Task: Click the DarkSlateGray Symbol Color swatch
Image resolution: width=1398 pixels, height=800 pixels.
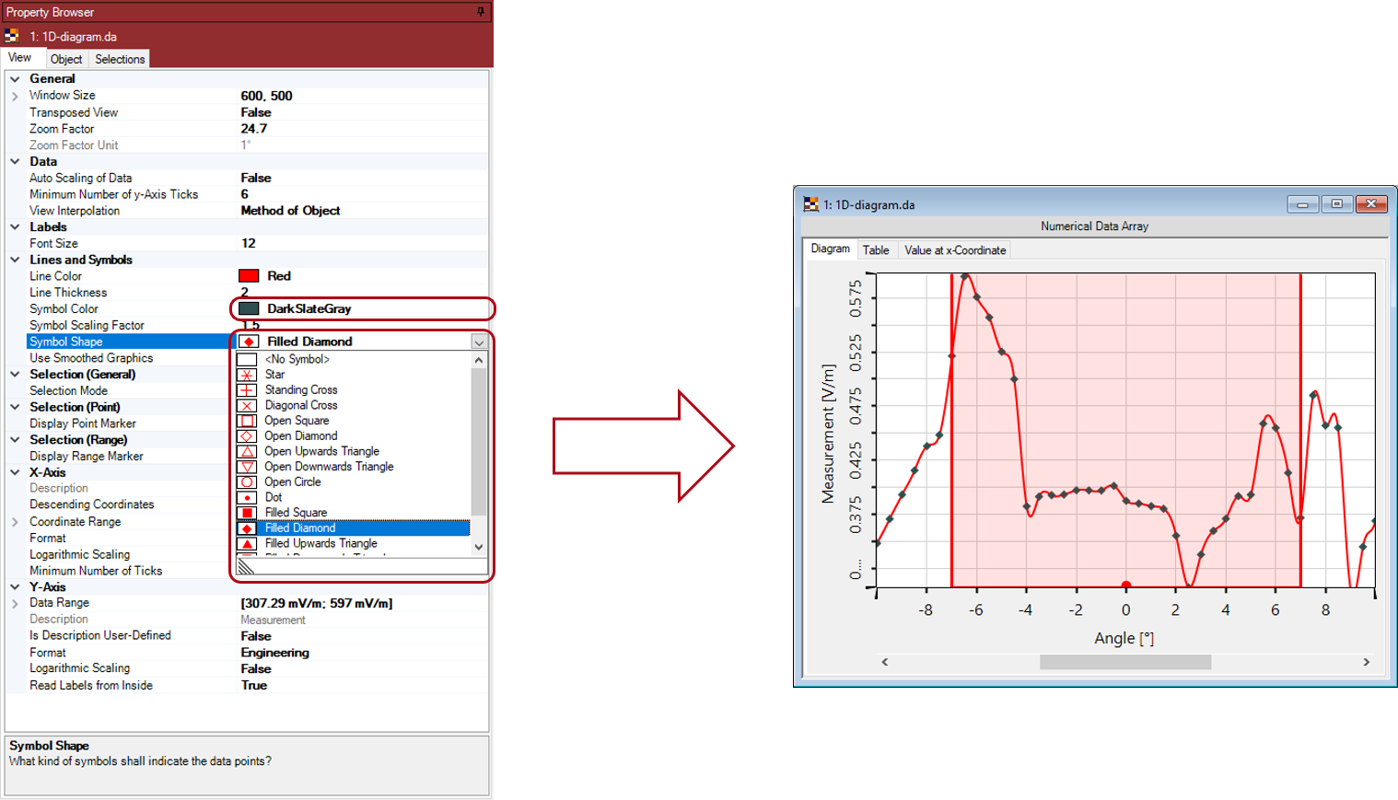Action: point(249,308)
